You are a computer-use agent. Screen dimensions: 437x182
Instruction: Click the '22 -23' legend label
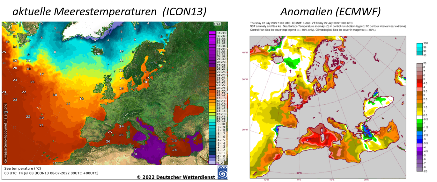[x=221, y=81]
